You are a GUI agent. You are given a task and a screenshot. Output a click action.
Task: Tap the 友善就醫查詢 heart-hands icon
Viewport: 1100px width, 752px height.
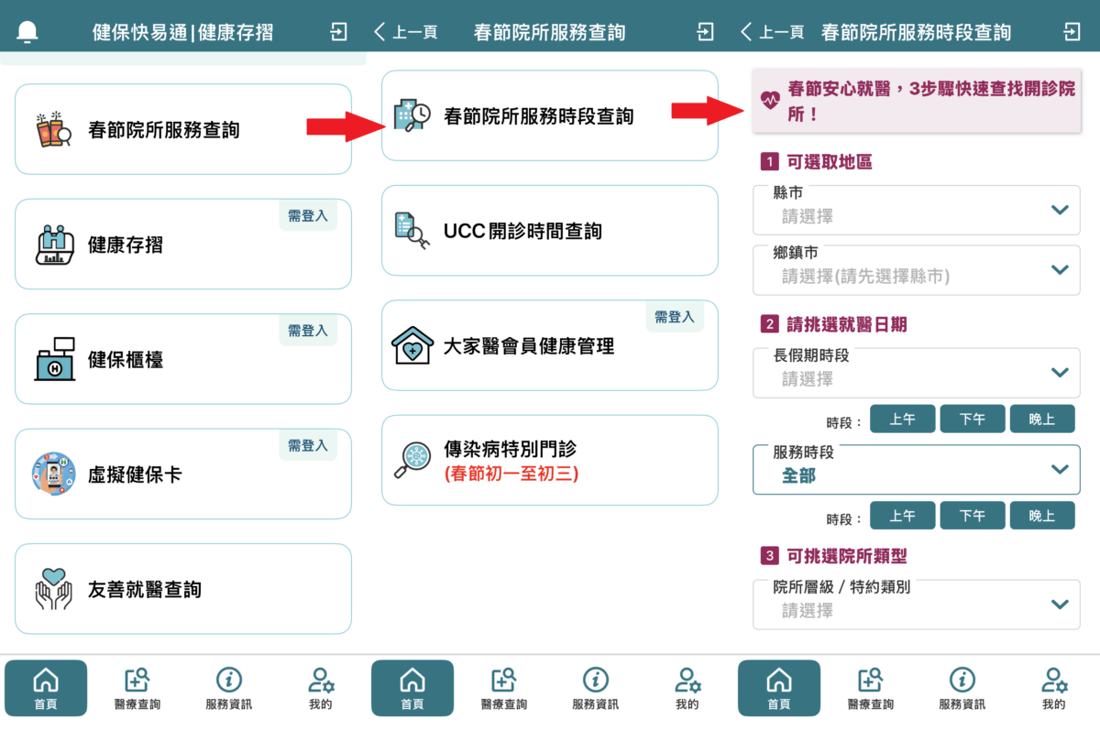tap(54, 589)
